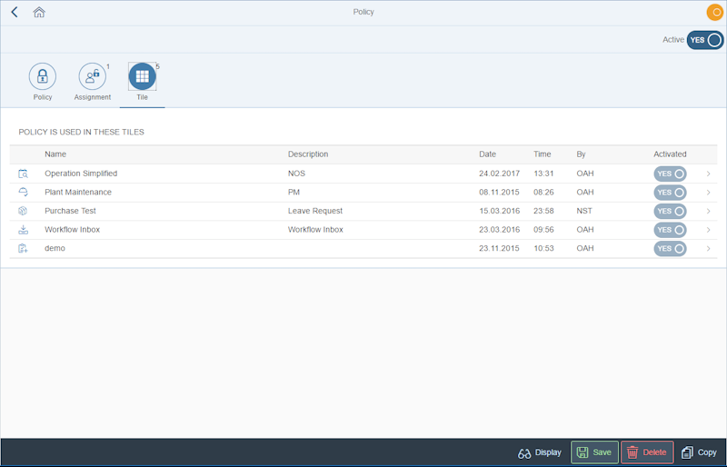727x467 pixels.
Task: Click the time 13:31
Action: tap(543, 174)
